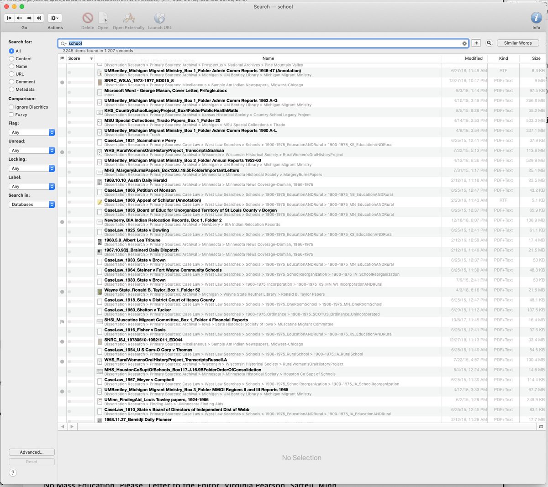Select the URL search radio button
548x487 pixels.
[11, 74]
